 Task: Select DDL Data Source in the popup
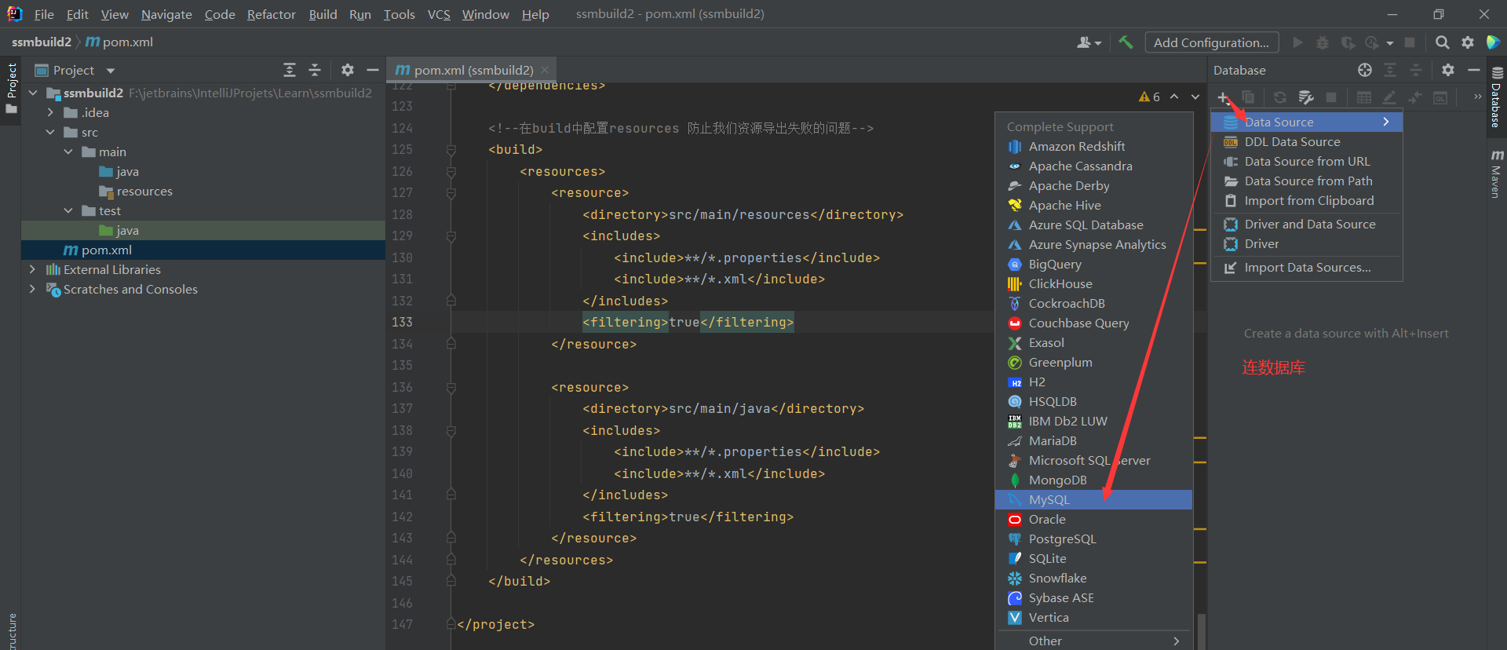(1307, 141)
